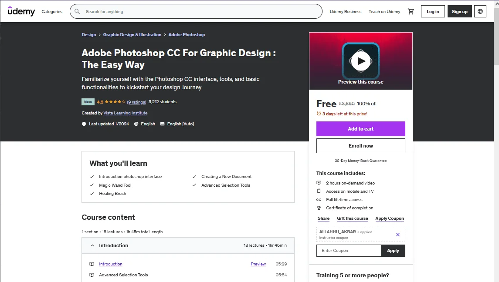Screen dimensions: 499x282
Task: Open the 9 ratings link
Action: (x=136, y=102)
